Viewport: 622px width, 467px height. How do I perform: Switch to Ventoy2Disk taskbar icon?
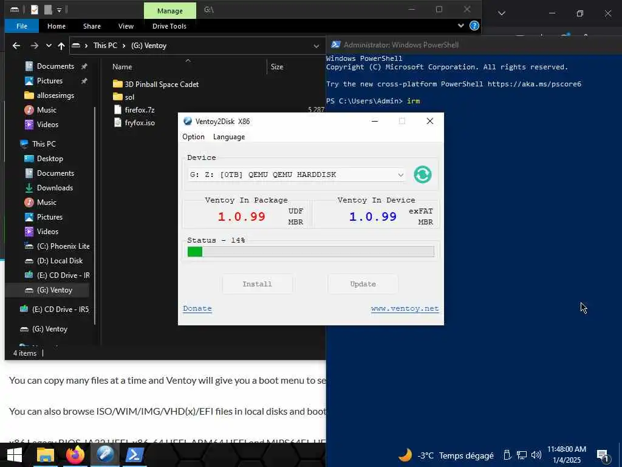click(105, 455)
